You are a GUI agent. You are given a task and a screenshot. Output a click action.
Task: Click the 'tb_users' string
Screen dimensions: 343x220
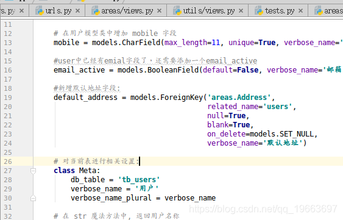point(139,180)
